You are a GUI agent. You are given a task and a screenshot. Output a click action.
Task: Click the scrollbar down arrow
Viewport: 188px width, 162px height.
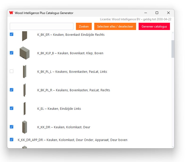[x=173, y=147]
